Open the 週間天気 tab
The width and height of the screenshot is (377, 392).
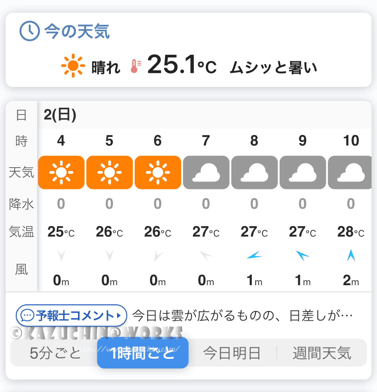coord(322,353)
